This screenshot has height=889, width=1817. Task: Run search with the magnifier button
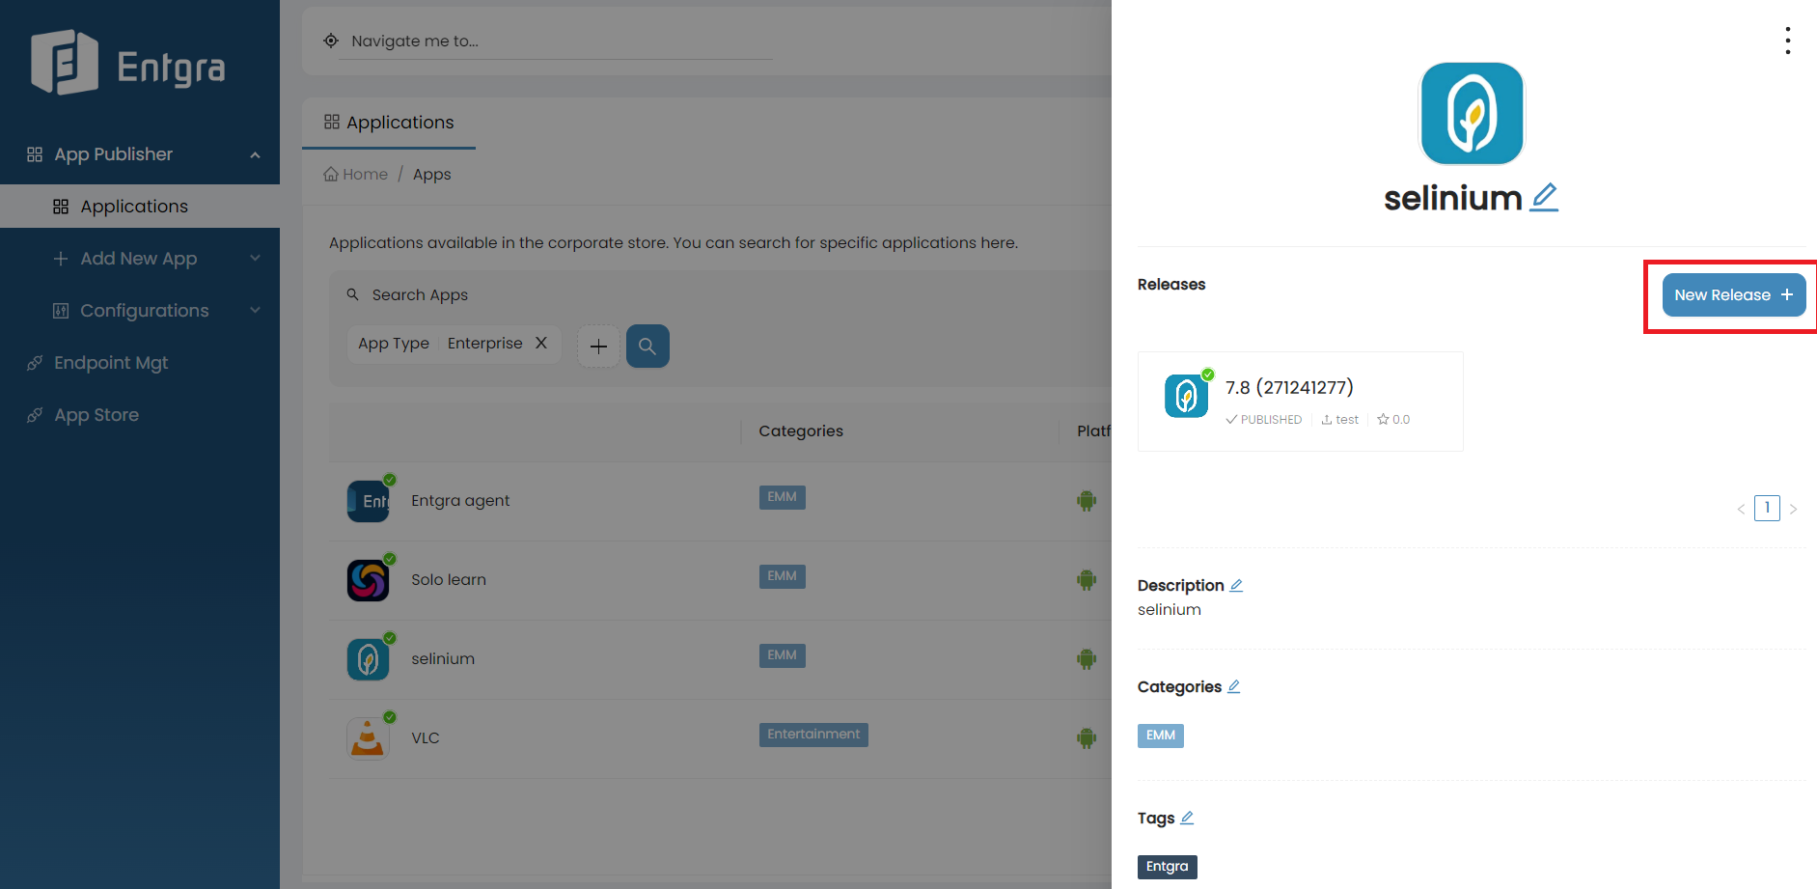pyautogui.click(x=647, y=346)
